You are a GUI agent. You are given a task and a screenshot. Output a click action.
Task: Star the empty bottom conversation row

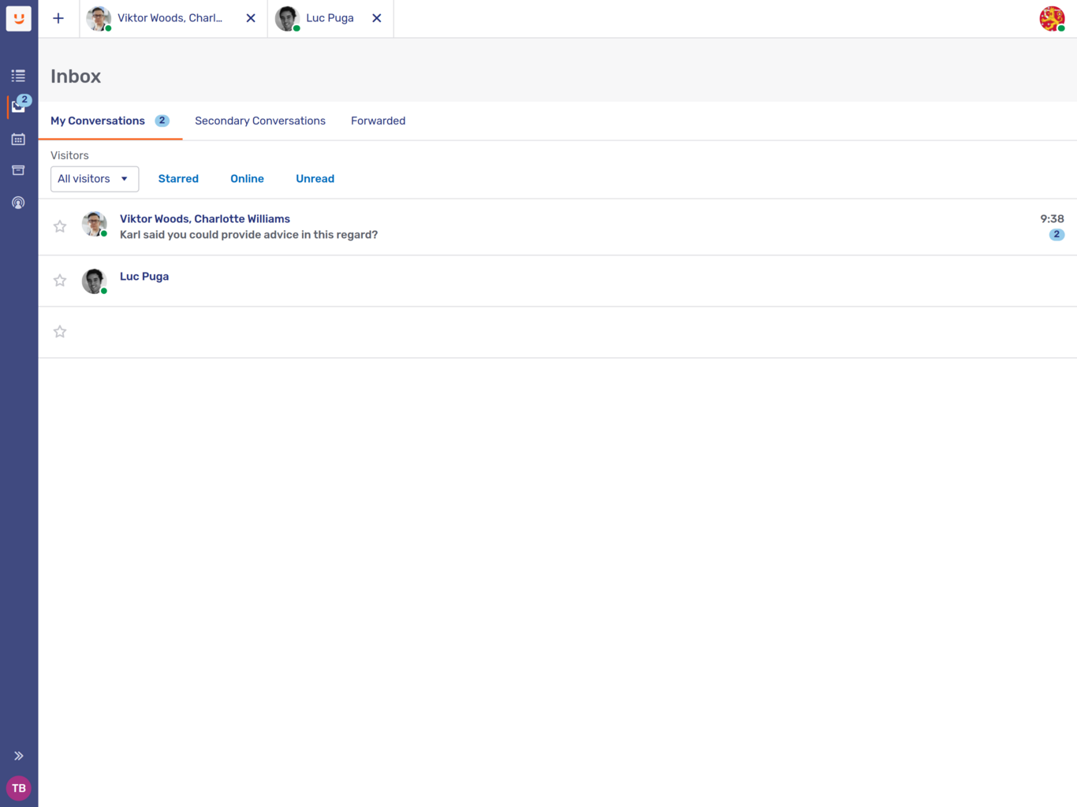(x=59, y=331)
